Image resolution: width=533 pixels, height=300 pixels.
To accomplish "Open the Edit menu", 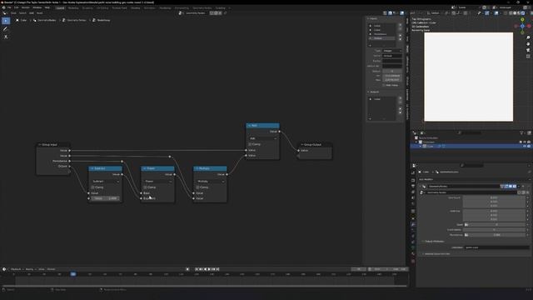I will click(17, 7).
